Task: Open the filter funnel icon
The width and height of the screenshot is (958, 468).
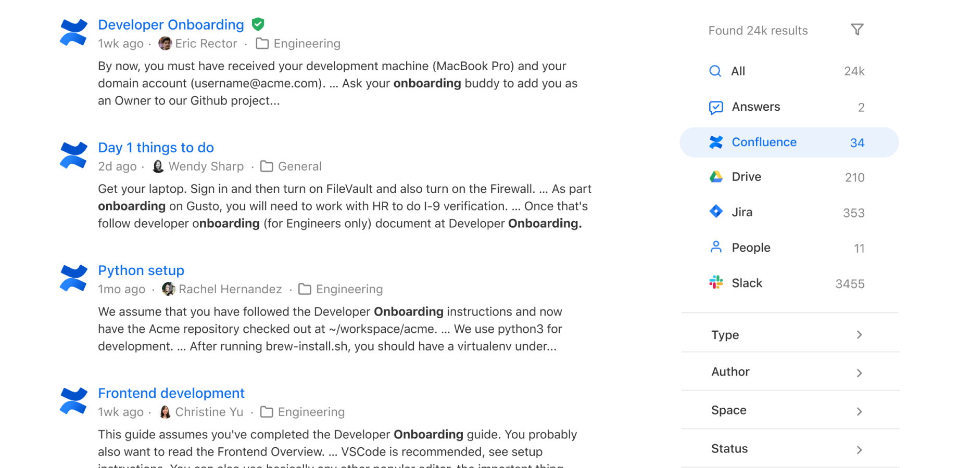Action: point(857,30)
